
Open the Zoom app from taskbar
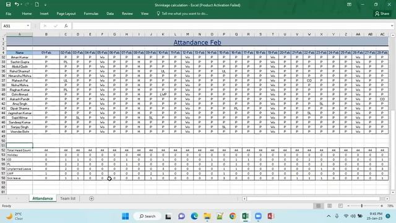[258, 216]
